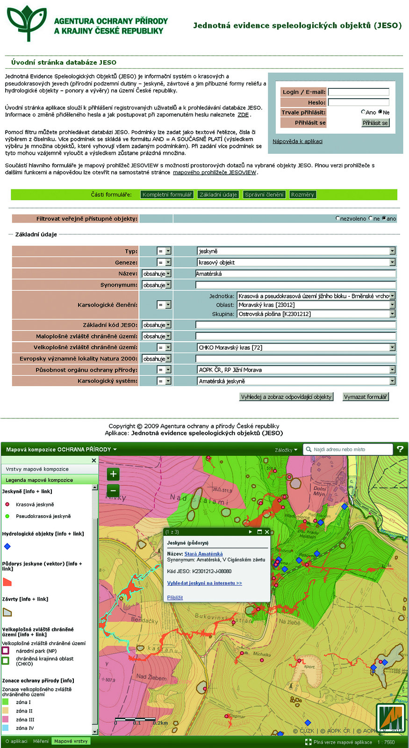Click the blue diamond Hydrologické objekty legend icon

point(7,546)
